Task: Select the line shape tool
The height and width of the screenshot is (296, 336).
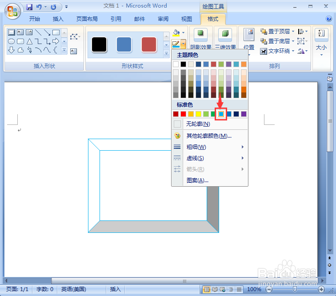Action: click(x=38, y=32)
